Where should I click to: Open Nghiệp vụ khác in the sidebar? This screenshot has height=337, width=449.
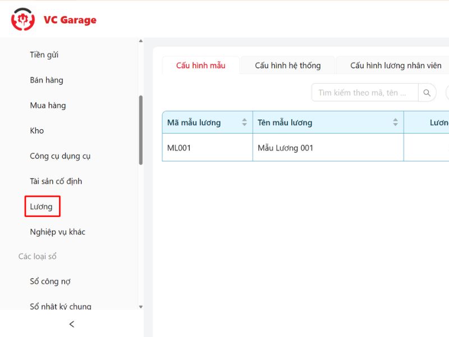[58, 231]
